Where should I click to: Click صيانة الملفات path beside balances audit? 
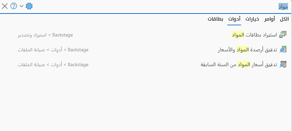tap(32, 50)
